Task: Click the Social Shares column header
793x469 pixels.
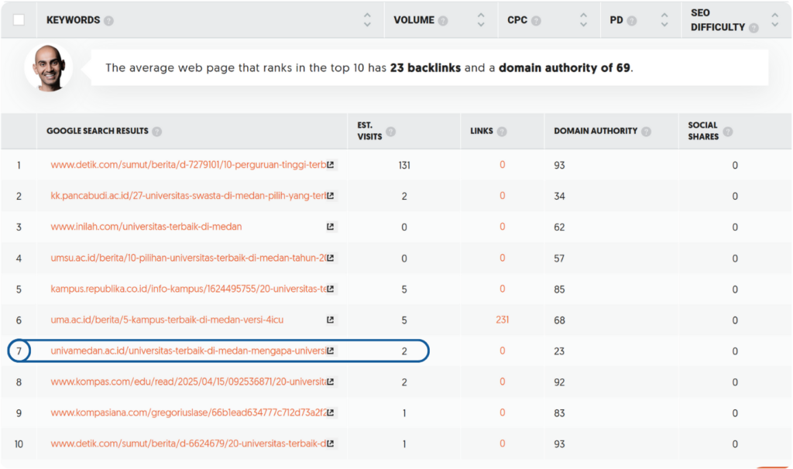Action: 703,131
